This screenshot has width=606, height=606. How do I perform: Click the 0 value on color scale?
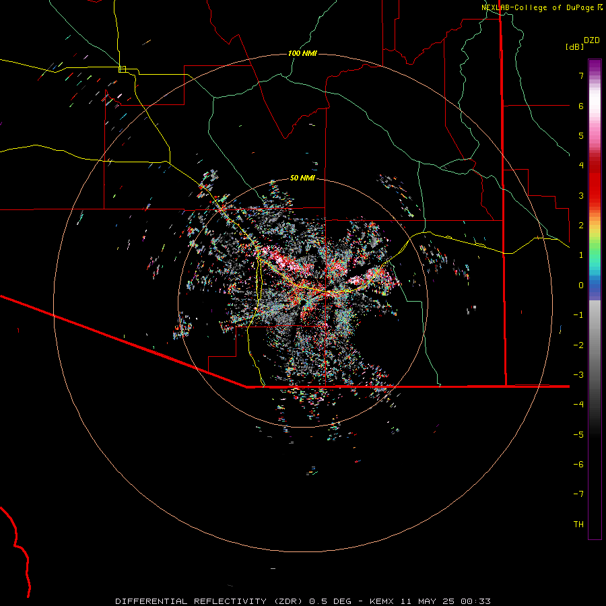point(581,285)
